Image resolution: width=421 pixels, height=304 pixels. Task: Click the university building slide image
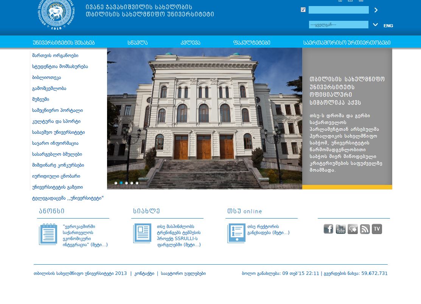[x=205, y=118]
